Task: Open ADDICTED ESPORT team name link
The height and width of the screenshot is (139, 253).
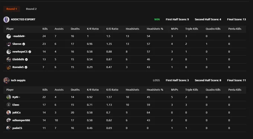Action: coord(23,19)
